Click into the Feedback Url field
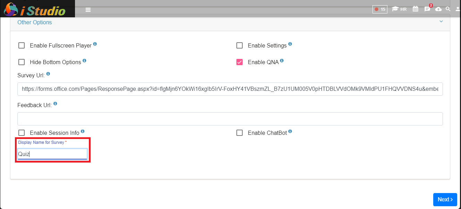461x209 pixels. coord(230,119)
